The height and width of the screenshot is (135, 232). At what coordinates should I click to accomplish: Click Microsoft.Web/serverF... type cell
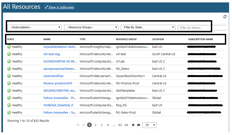[x=96, y=76]
